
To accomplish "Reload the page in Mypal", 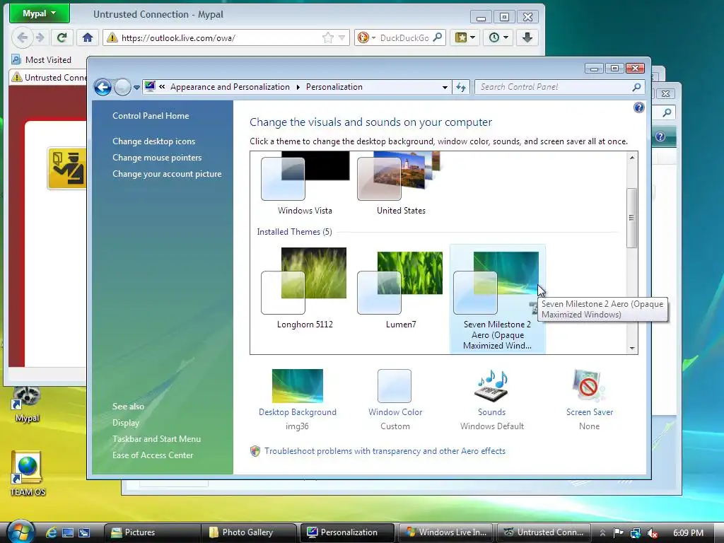I will tap(62, 38).
